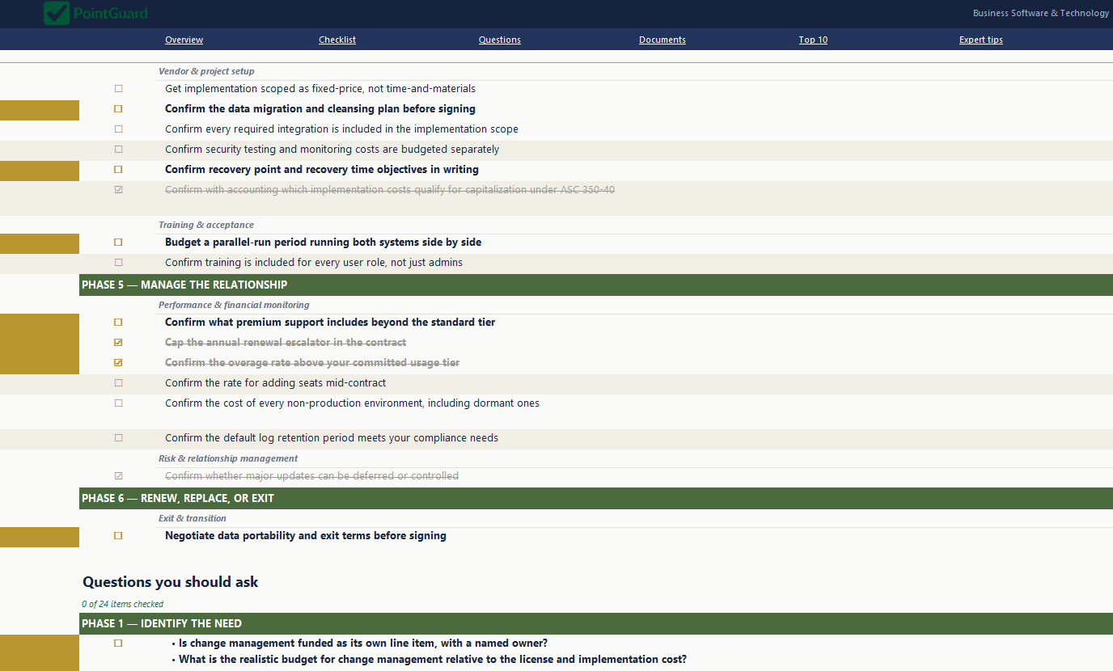The image size is (1113, 671).
Task: Tick 'training is included for every user role' box
Action: 118,263
